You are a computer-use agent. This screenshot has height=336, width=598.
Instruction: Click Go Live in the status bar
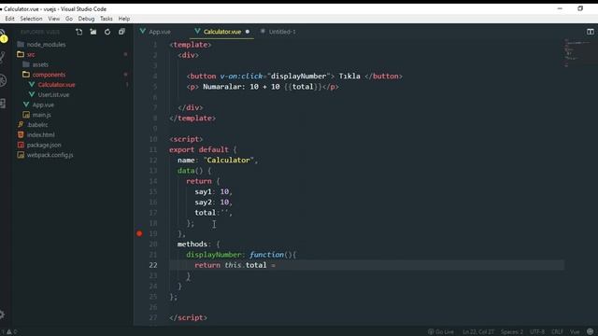[441, 332]
